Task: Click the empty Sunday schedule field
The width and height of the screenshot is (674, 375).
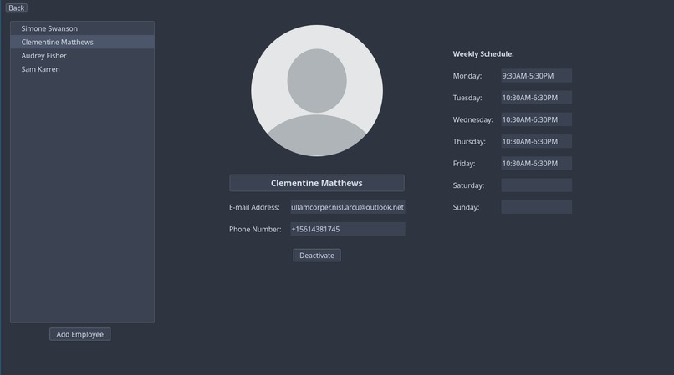Action: click(x=537, y=207)
